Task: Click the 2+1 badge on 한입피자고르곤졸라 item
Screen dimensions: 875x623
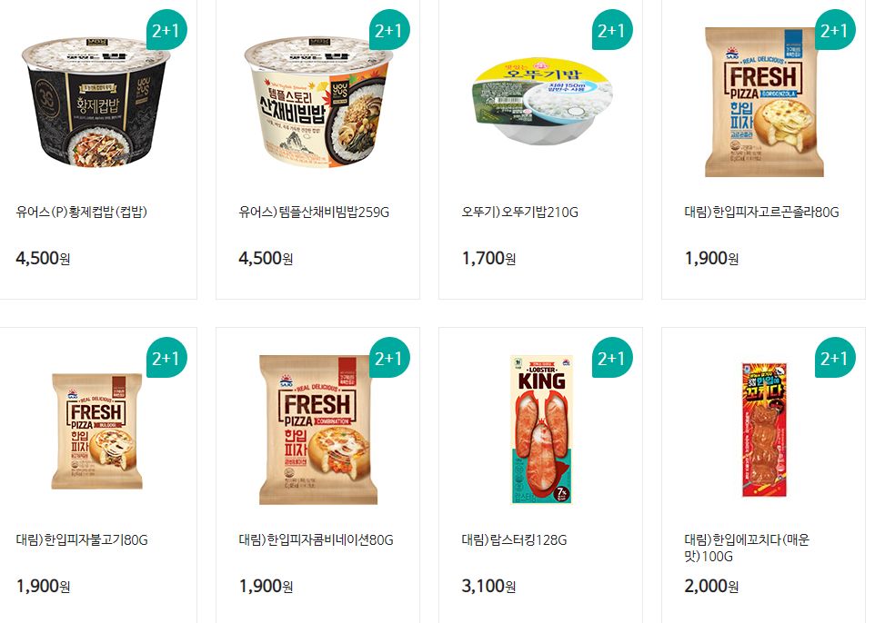Action: click(x=835, y=30)
